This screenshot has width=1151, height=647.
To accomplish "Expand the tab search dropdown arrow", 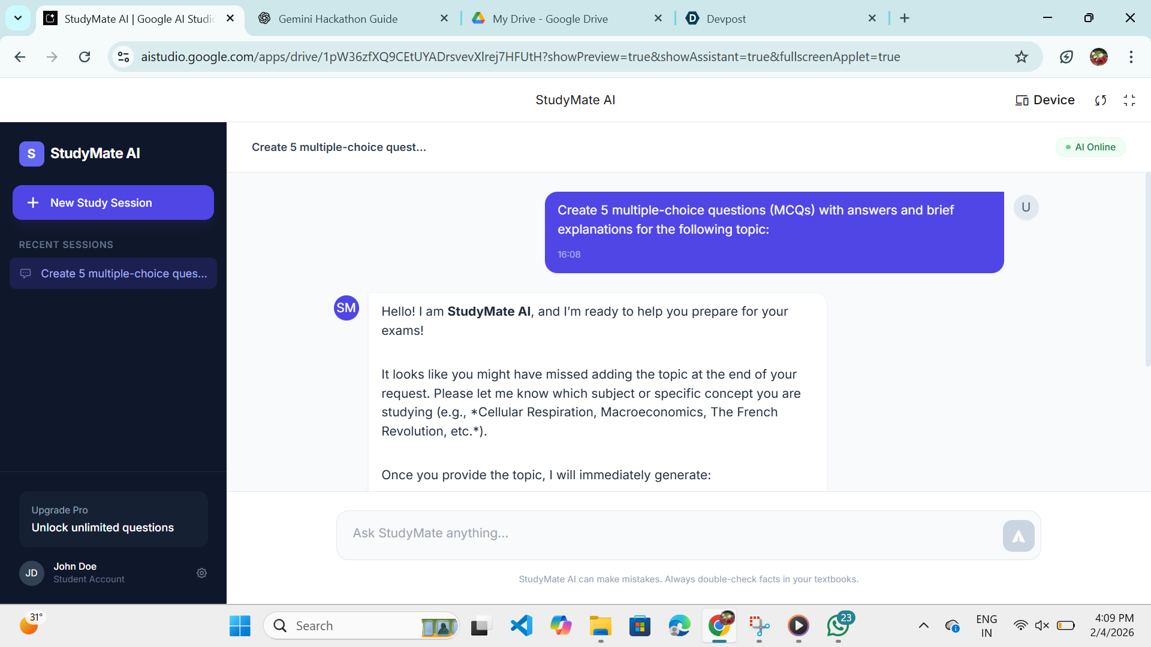I will click(x=18, y=18).
